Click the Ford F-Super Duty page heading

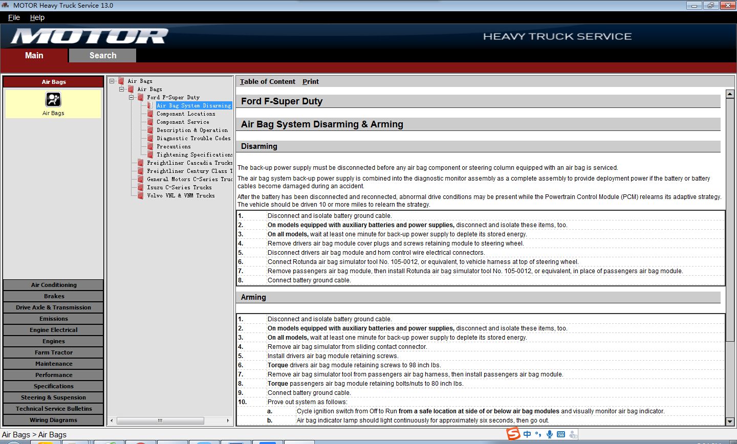pos(281,101)
